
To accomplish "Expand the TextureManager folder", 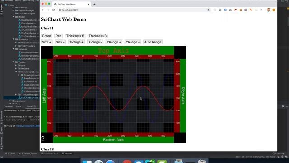I will point(16,95).
